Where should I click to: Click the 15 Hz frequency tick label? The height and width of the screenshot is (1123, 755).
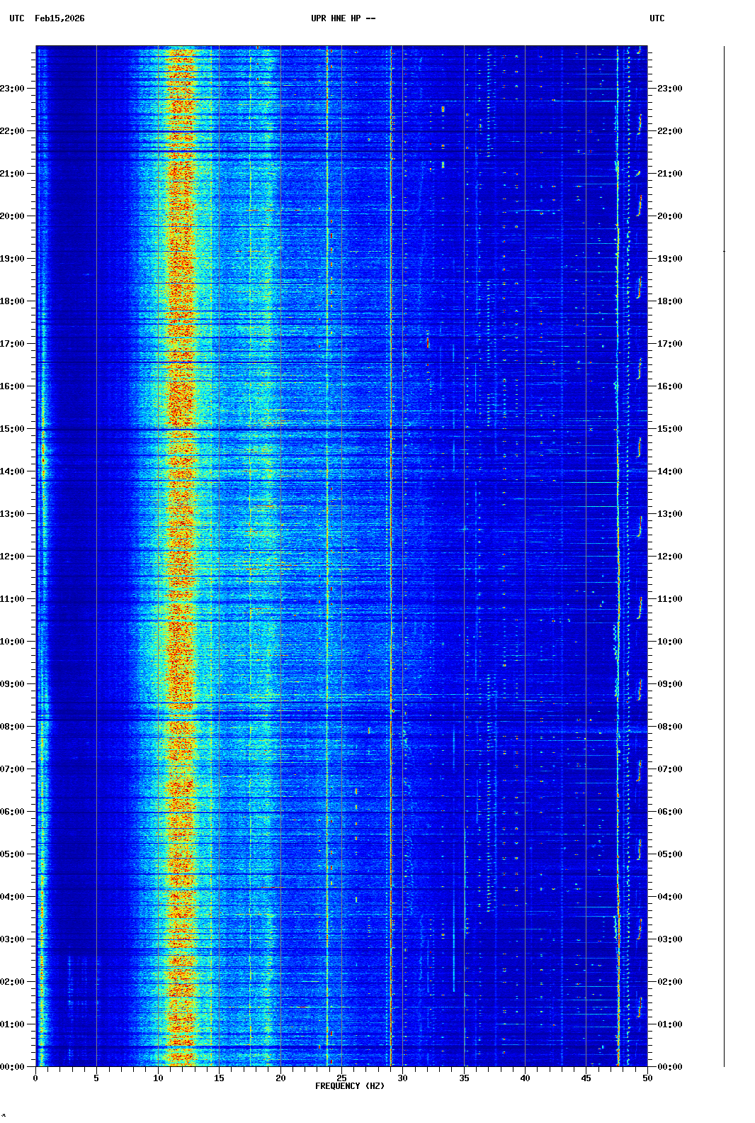click(219, 1078)
